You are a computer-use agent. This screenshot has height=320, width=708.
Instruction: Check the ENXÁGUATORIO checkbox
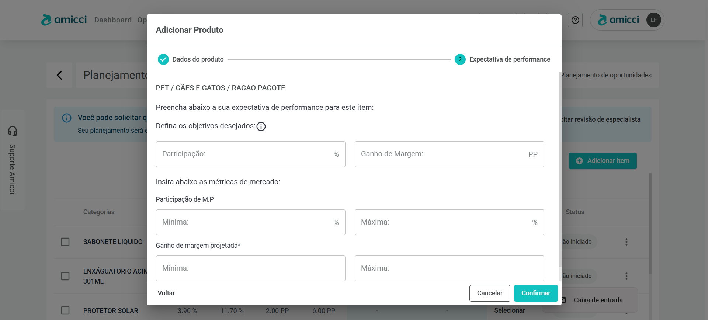[x=65, y=276]
